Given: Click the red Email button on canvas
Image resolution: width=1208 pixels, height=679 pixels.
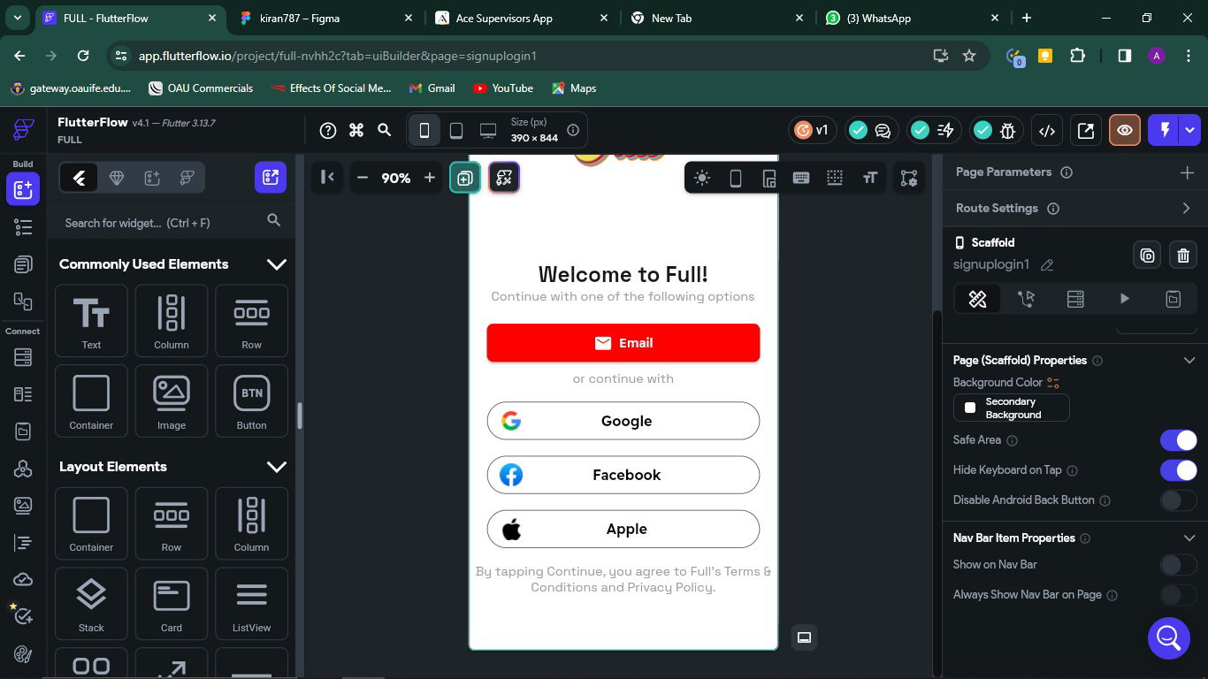Looking at the screenshot, I should click(623, 343).
